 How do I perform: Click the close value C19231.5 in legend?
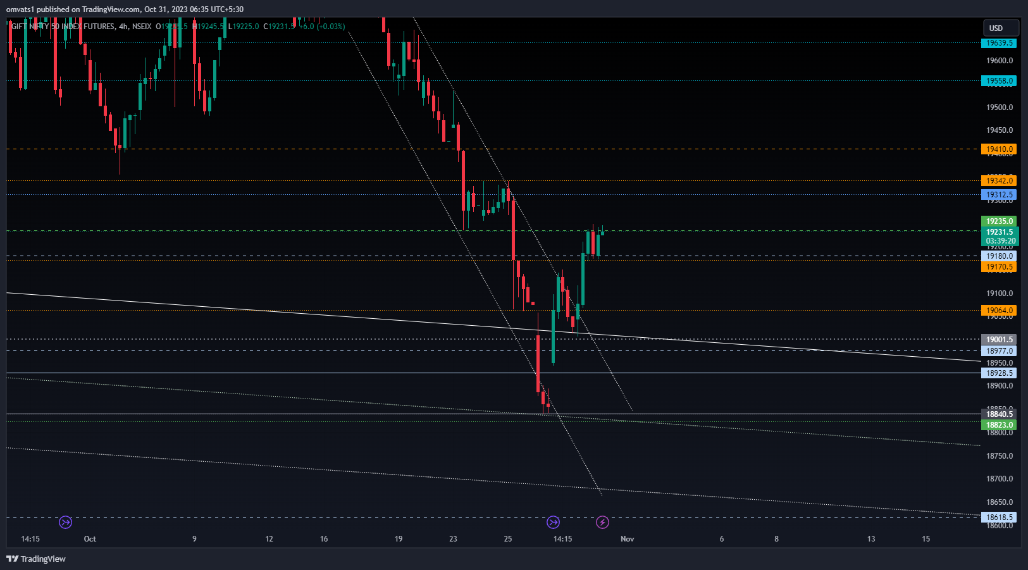click(x=280, y=27)
